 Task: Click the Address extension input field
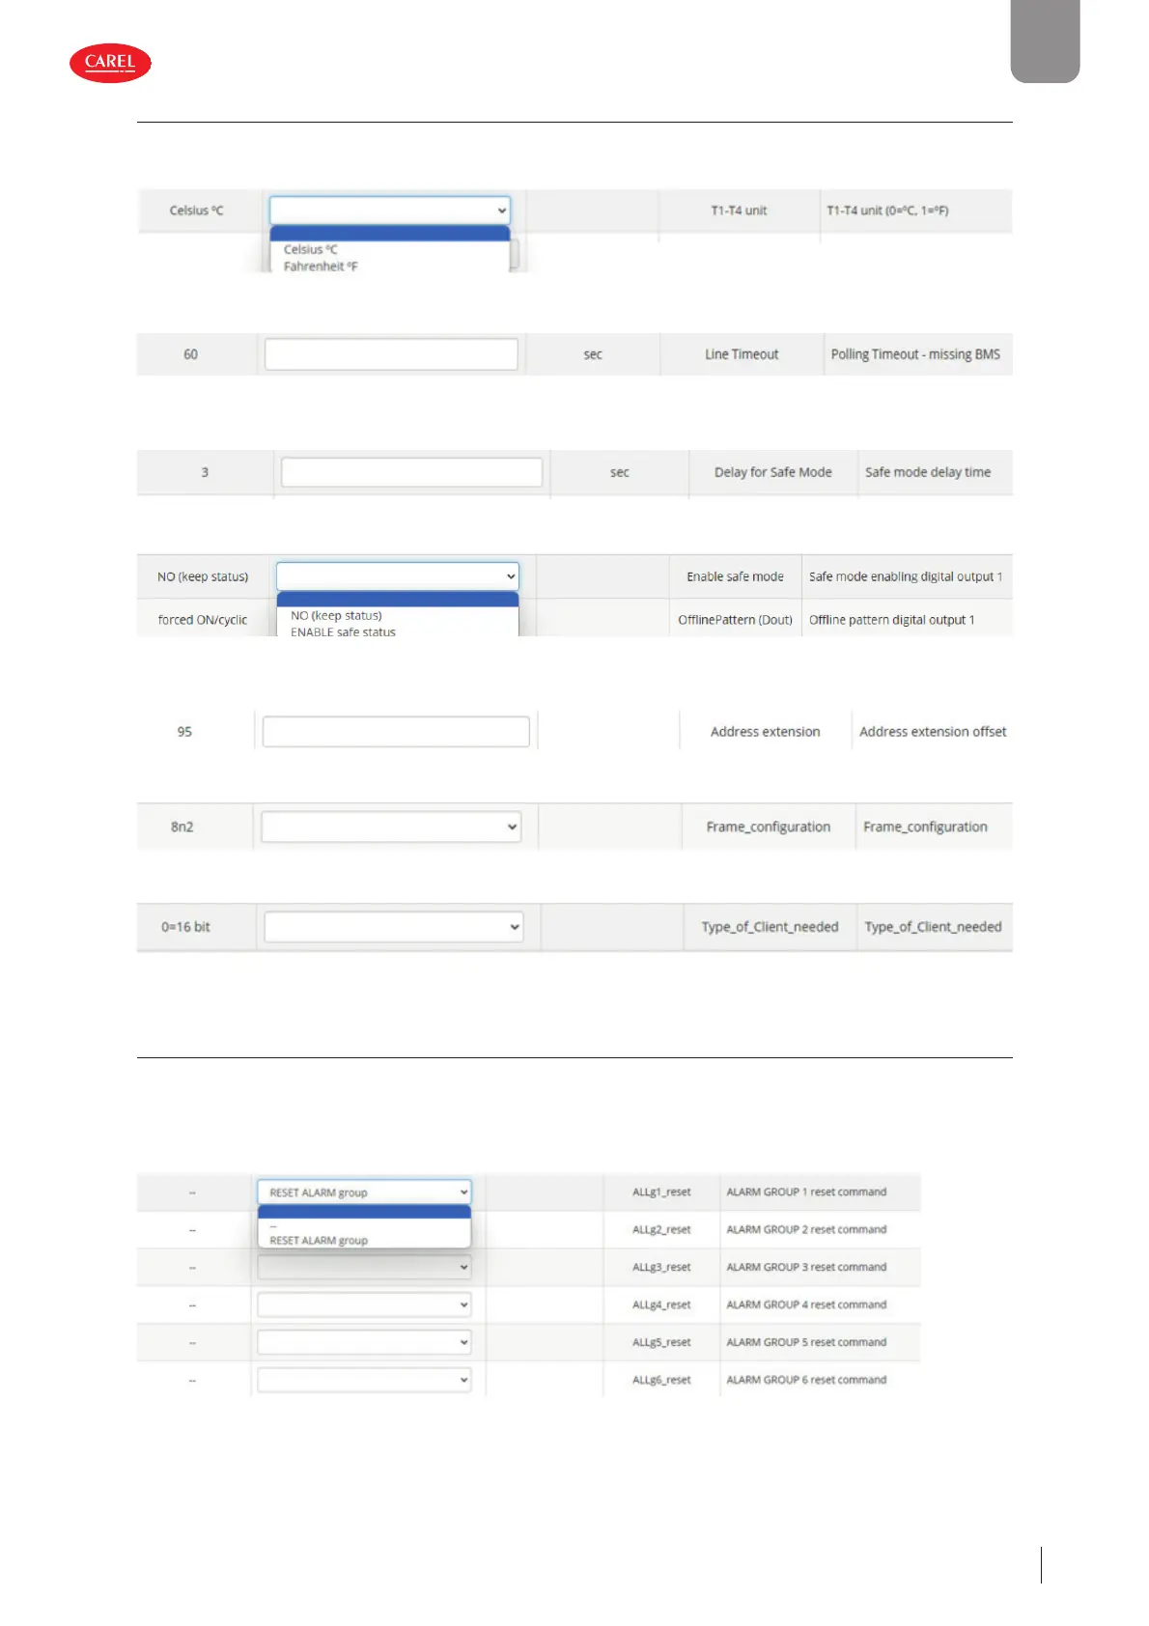[396, 732]
